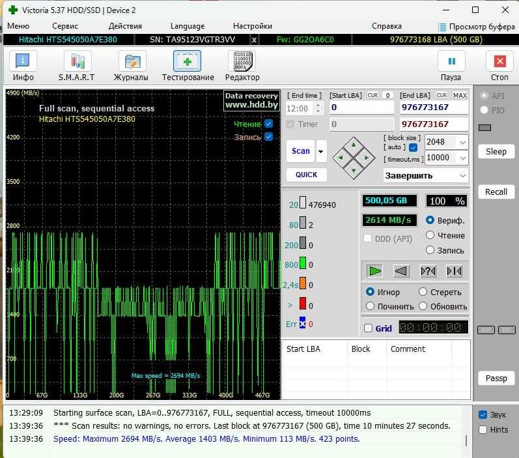Click the orange 2,4s block indicator
Image resolution: width=519 pixels, height=458 pixels.
coord(303,283)
